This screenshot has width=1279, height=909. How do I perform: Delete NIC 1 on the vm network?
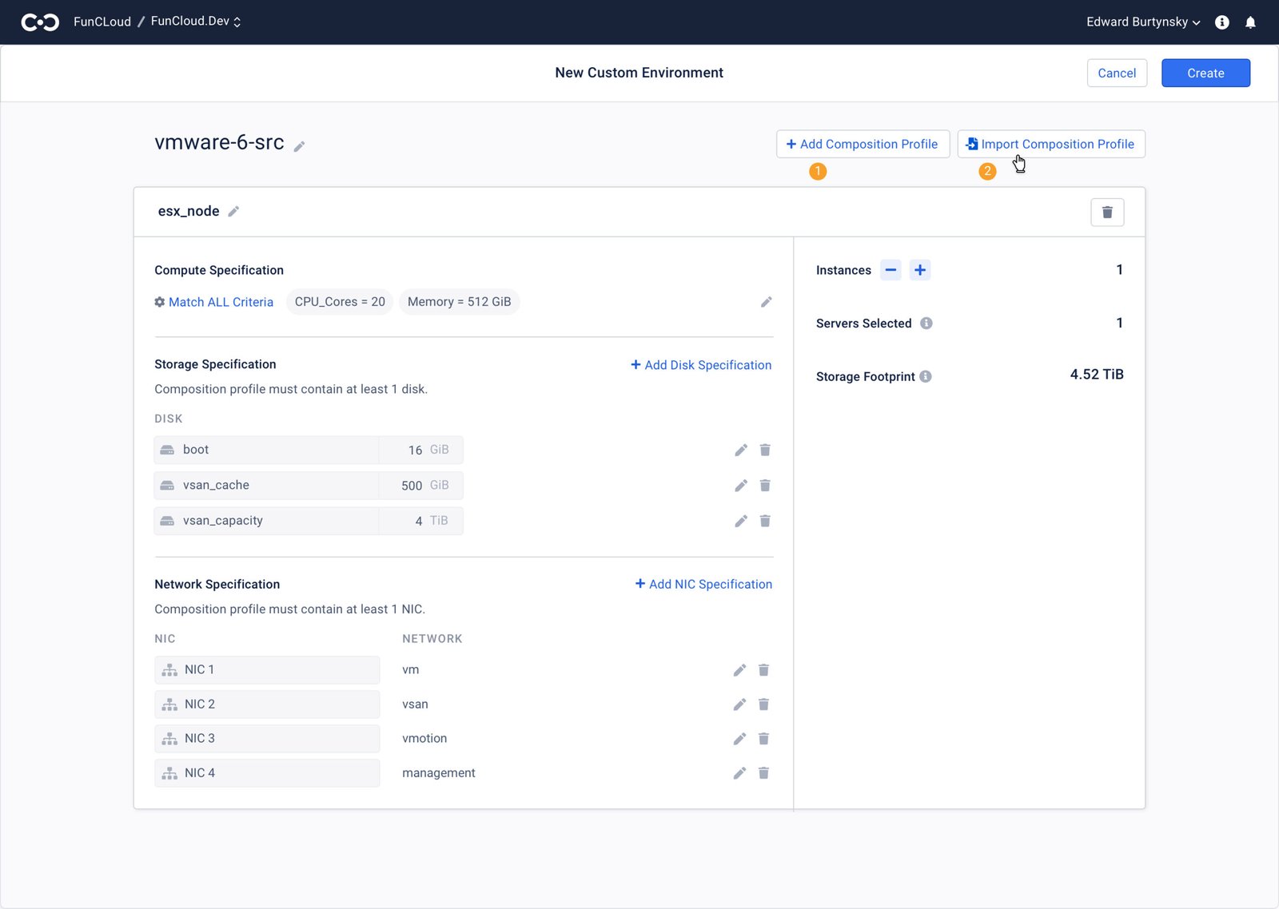(x=763, y=670)
